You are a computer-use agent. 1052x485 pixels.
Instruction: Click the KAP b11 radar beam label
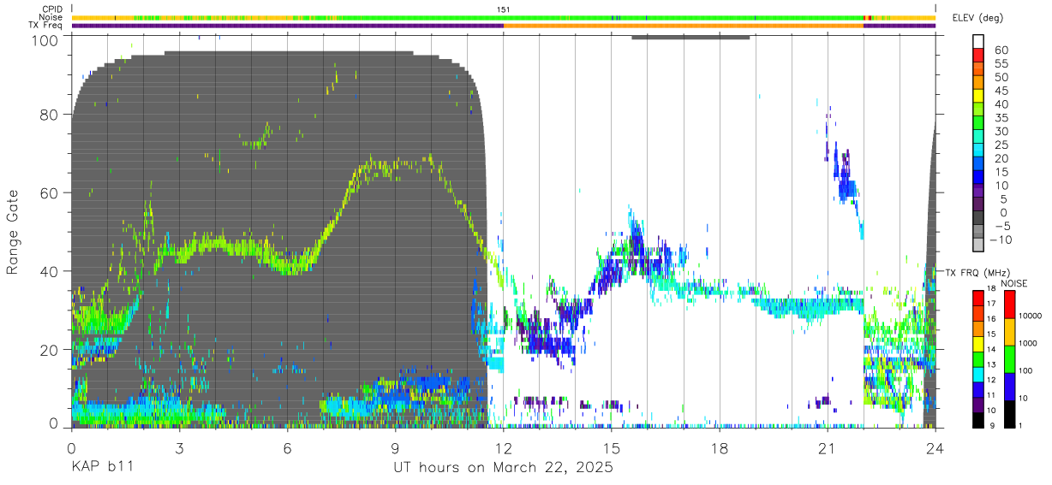[102, 468]
